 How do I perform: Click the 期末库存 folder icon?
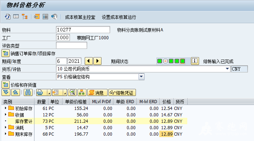(x=11, y=134)
